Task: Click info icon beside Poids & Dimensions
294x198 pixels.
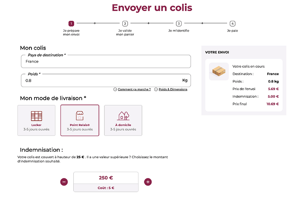Action: coord(156,89)
